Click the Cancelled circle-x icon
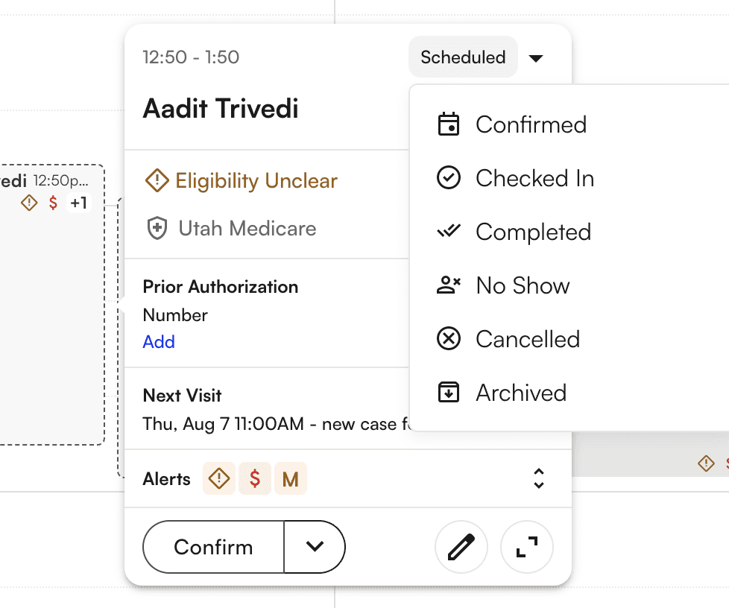Image resolution: width=729 pixels, height=608 pixels. [x=448, y=339]
